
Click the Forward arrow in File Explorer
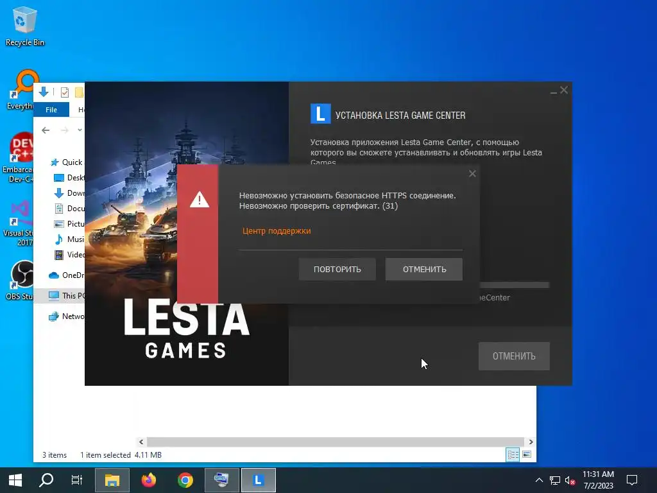coord(64,130)
